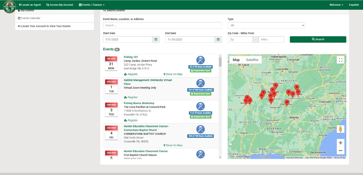This screenshot has height=175, width=363.
Task: Zoom in on the map
Action: 341,142
